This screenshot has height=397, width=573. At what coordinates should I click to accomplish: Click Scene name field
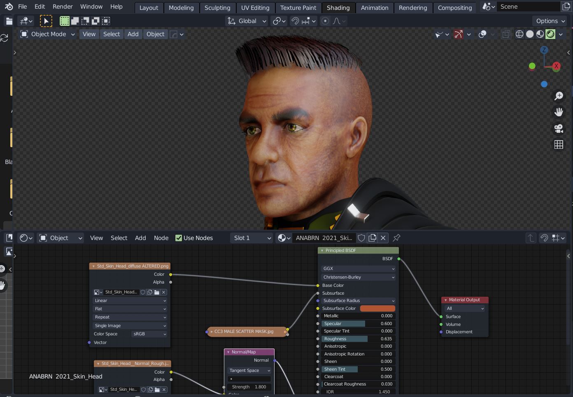click(529, 7)
